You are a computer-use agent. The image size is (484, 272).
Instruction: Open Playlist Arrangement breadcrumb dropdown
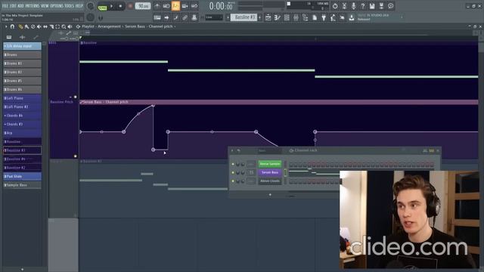coord(101,26)
